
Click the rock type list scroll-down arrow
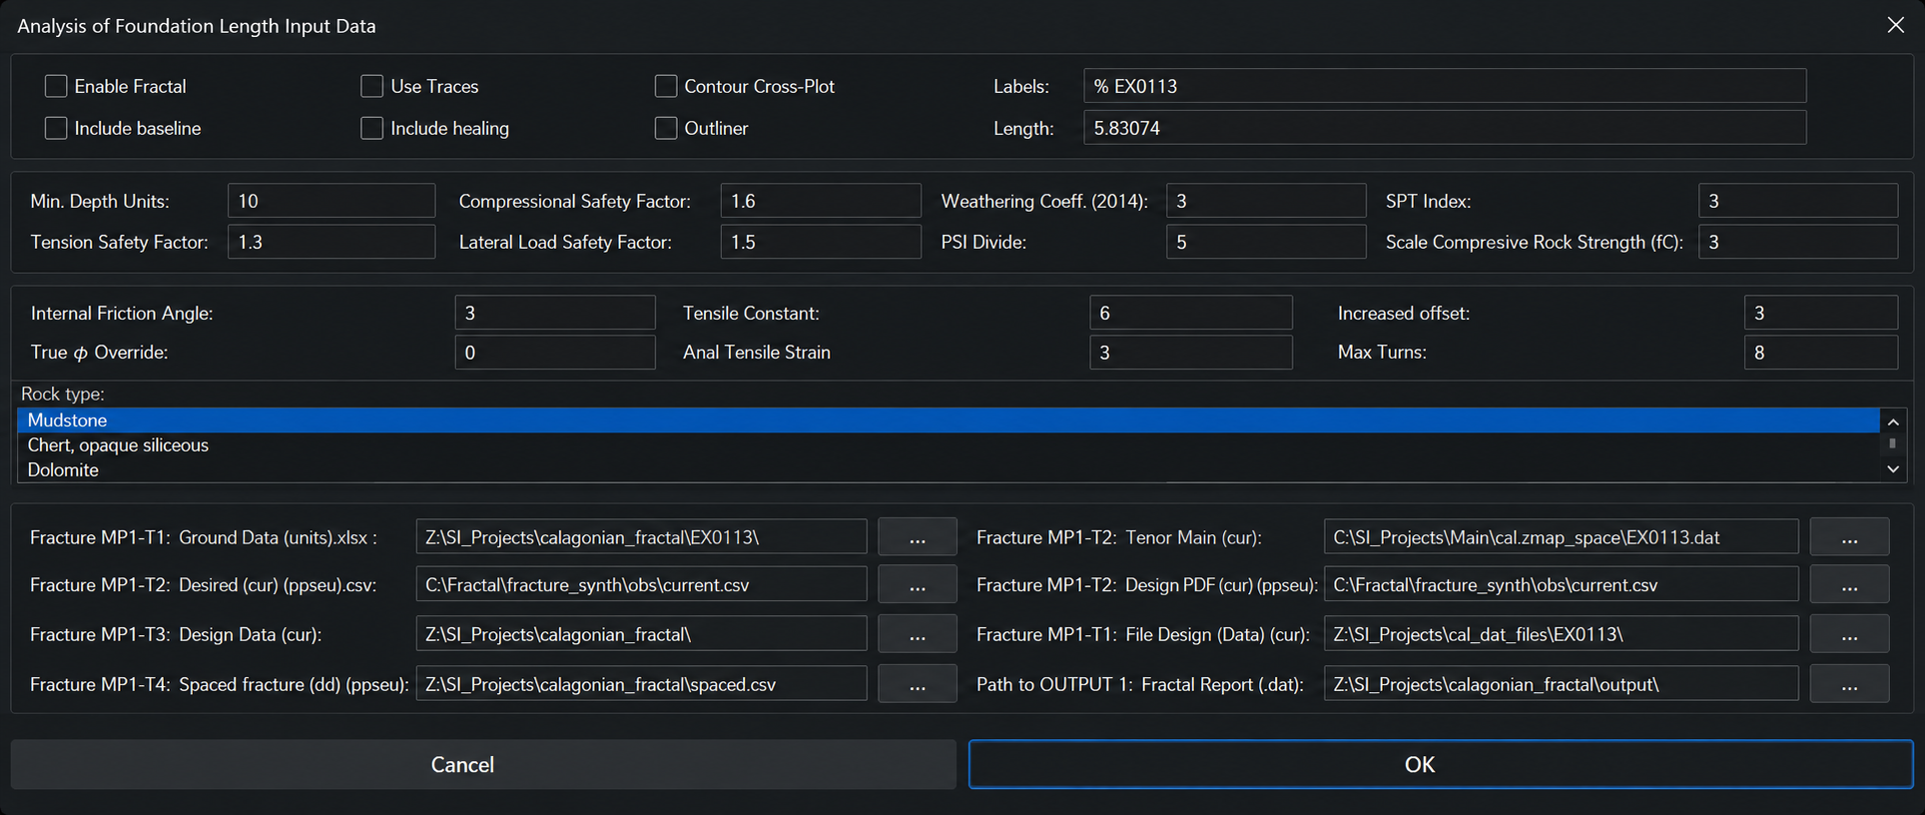(x=1893, y=469)
